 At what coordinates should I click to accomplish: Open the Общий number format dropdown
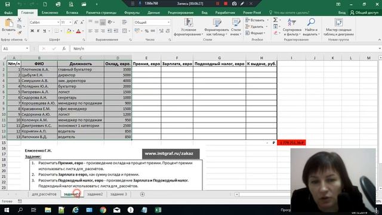coord(168,22)
